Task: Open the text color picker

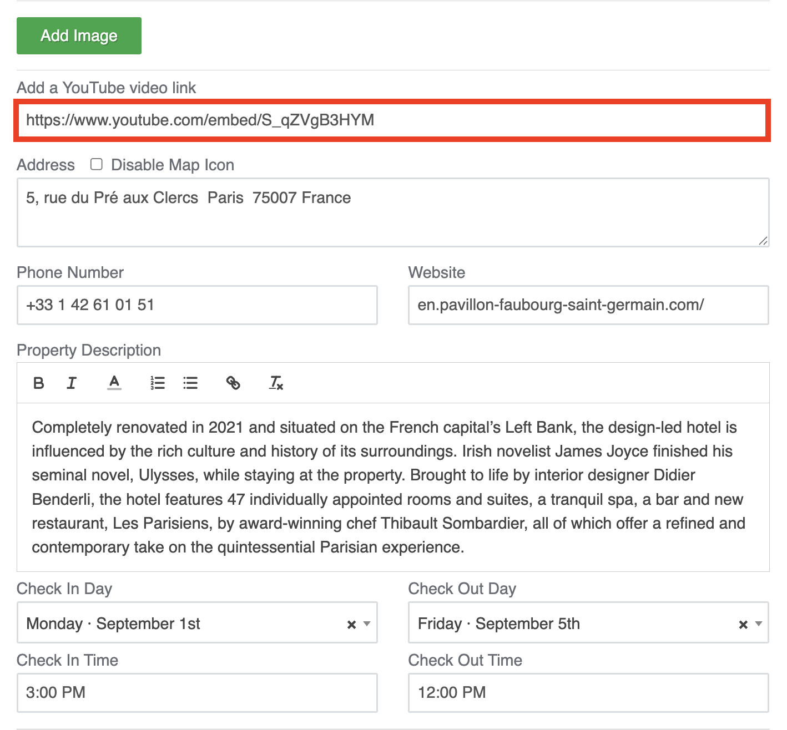Action: (114, 383)
